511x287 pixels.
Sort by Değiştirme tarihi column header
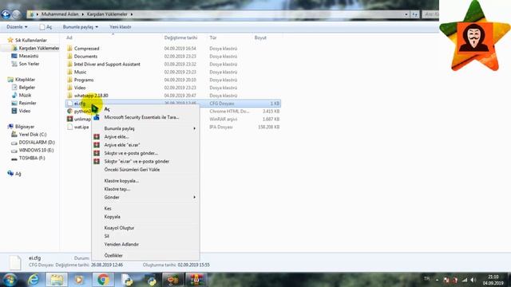[180, 37]
